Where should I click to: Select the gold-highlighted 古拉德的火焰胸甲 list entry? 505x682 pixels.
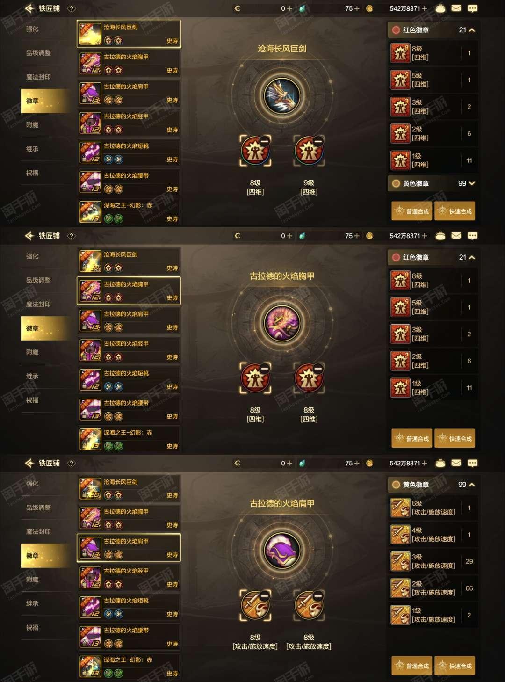[x=129, y=290]
